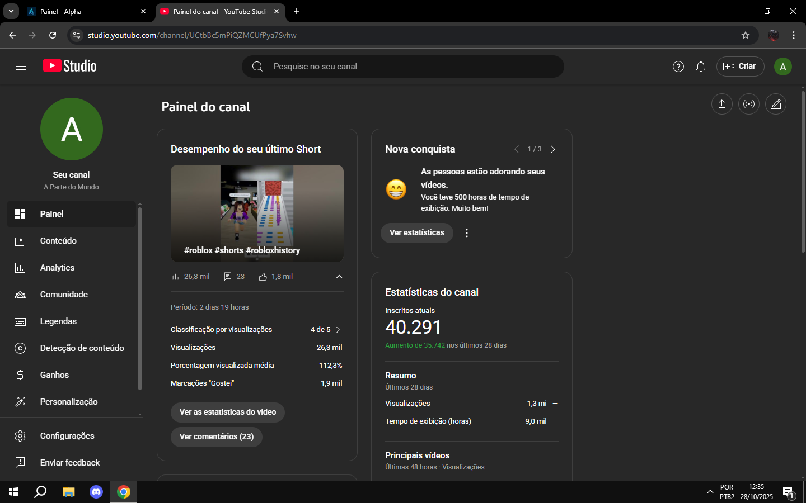Click Ver as estatísticas do vídeo
This screenshot has width=806, height=503.
click(228, 412)
